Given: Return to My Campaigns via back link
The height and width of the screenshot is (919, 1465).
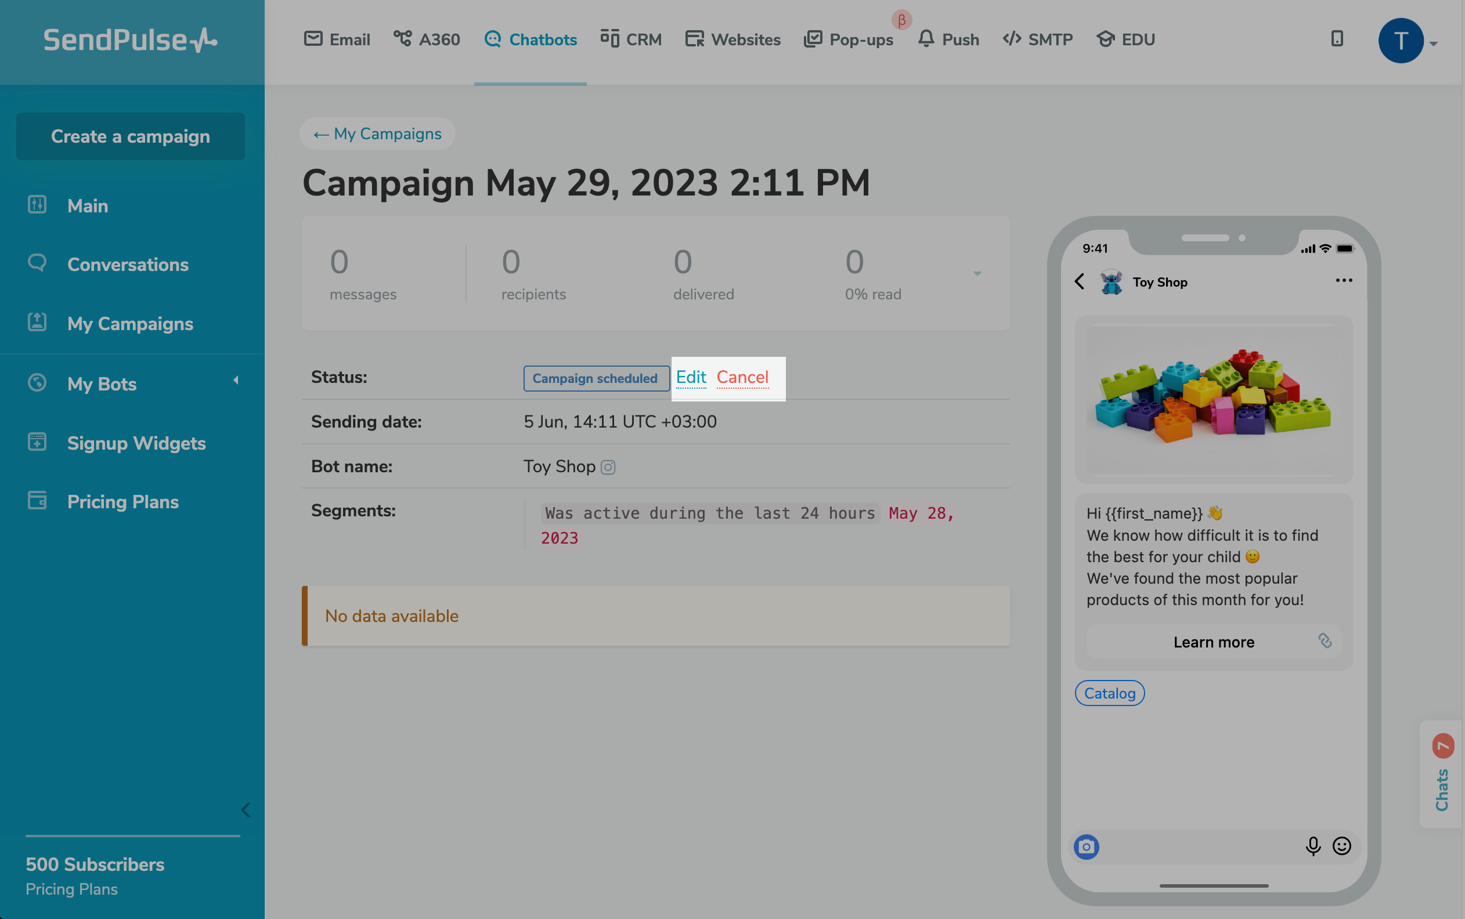Looking at the screenshot, I should 377,133.
